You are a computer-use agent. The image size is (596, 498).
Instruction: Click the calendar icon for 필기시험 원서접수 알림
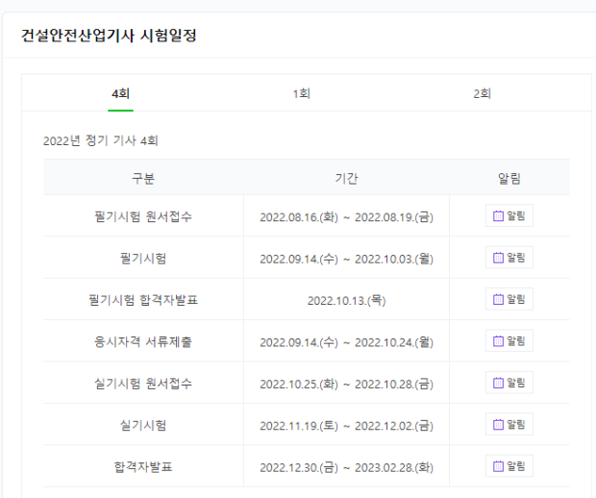498,216
